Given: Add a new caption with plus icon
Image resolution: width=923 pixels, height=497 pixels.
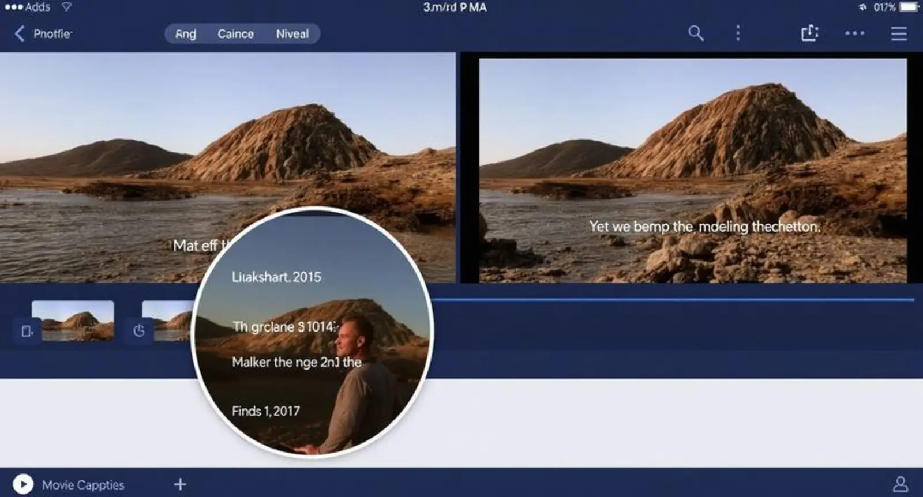Looking at the screenshot, I should coord(180,484).
